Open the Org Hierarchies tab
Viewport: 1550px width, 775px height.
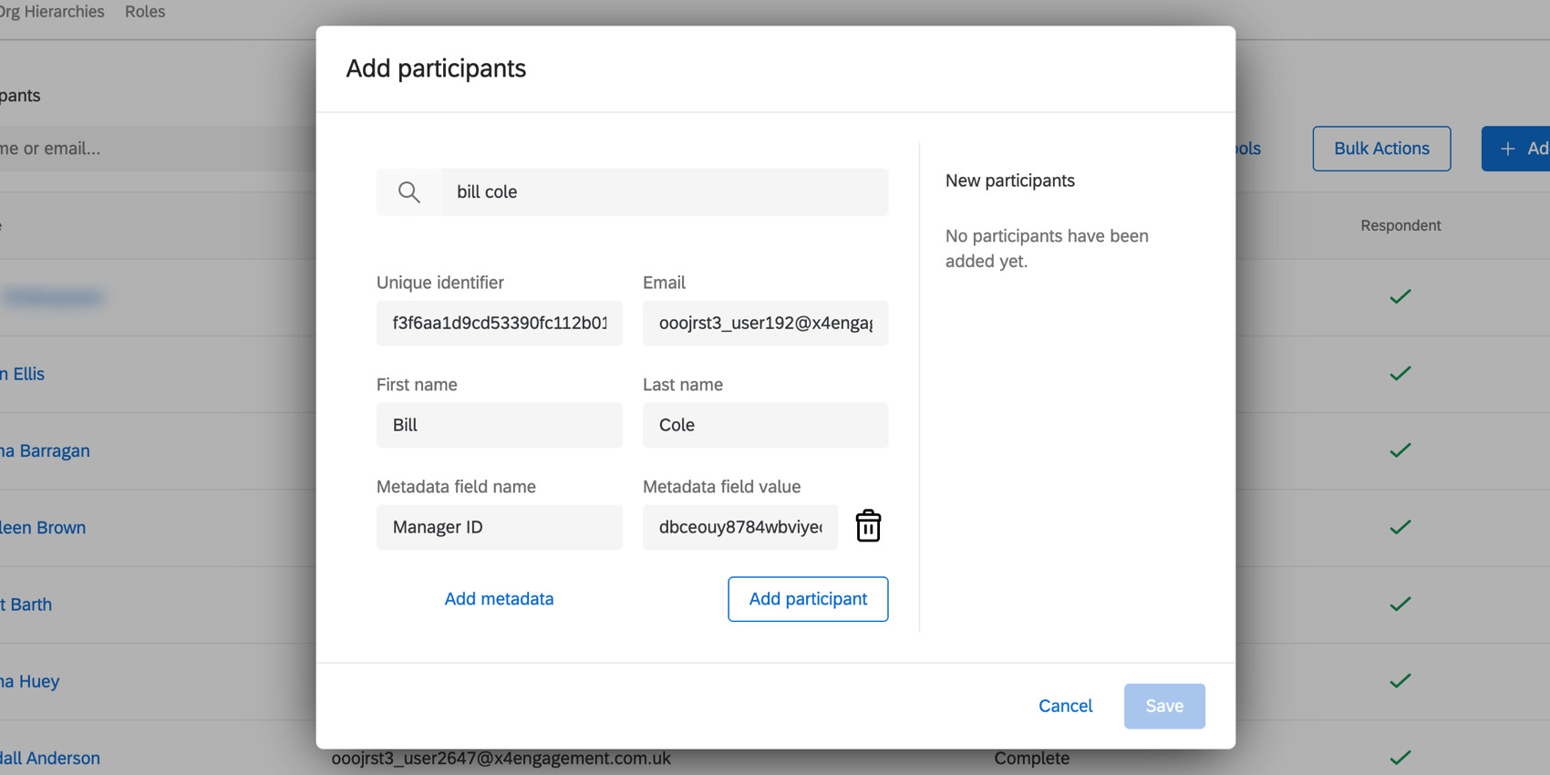(x=52, y=12)
